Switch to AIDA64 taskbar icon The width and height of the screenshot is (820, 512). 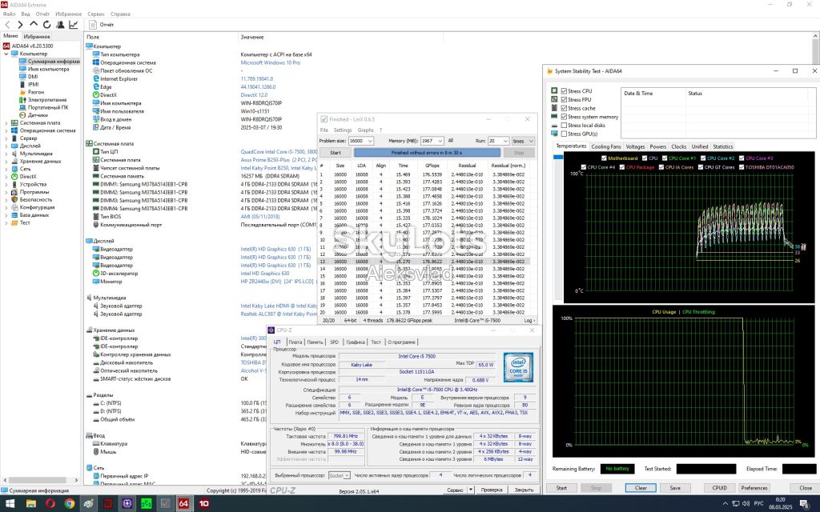183,504
